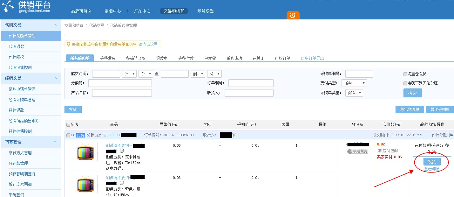Click the 导出采购单 button
This screenshot has width=454, height=197.
[x=440, y=109]
